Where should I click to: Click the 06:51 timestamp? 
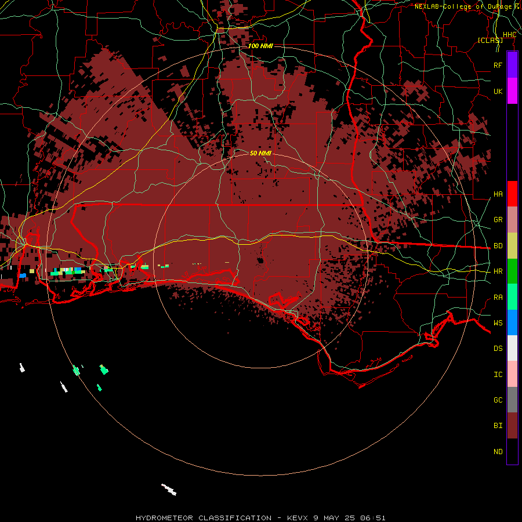tap(373, 518)
